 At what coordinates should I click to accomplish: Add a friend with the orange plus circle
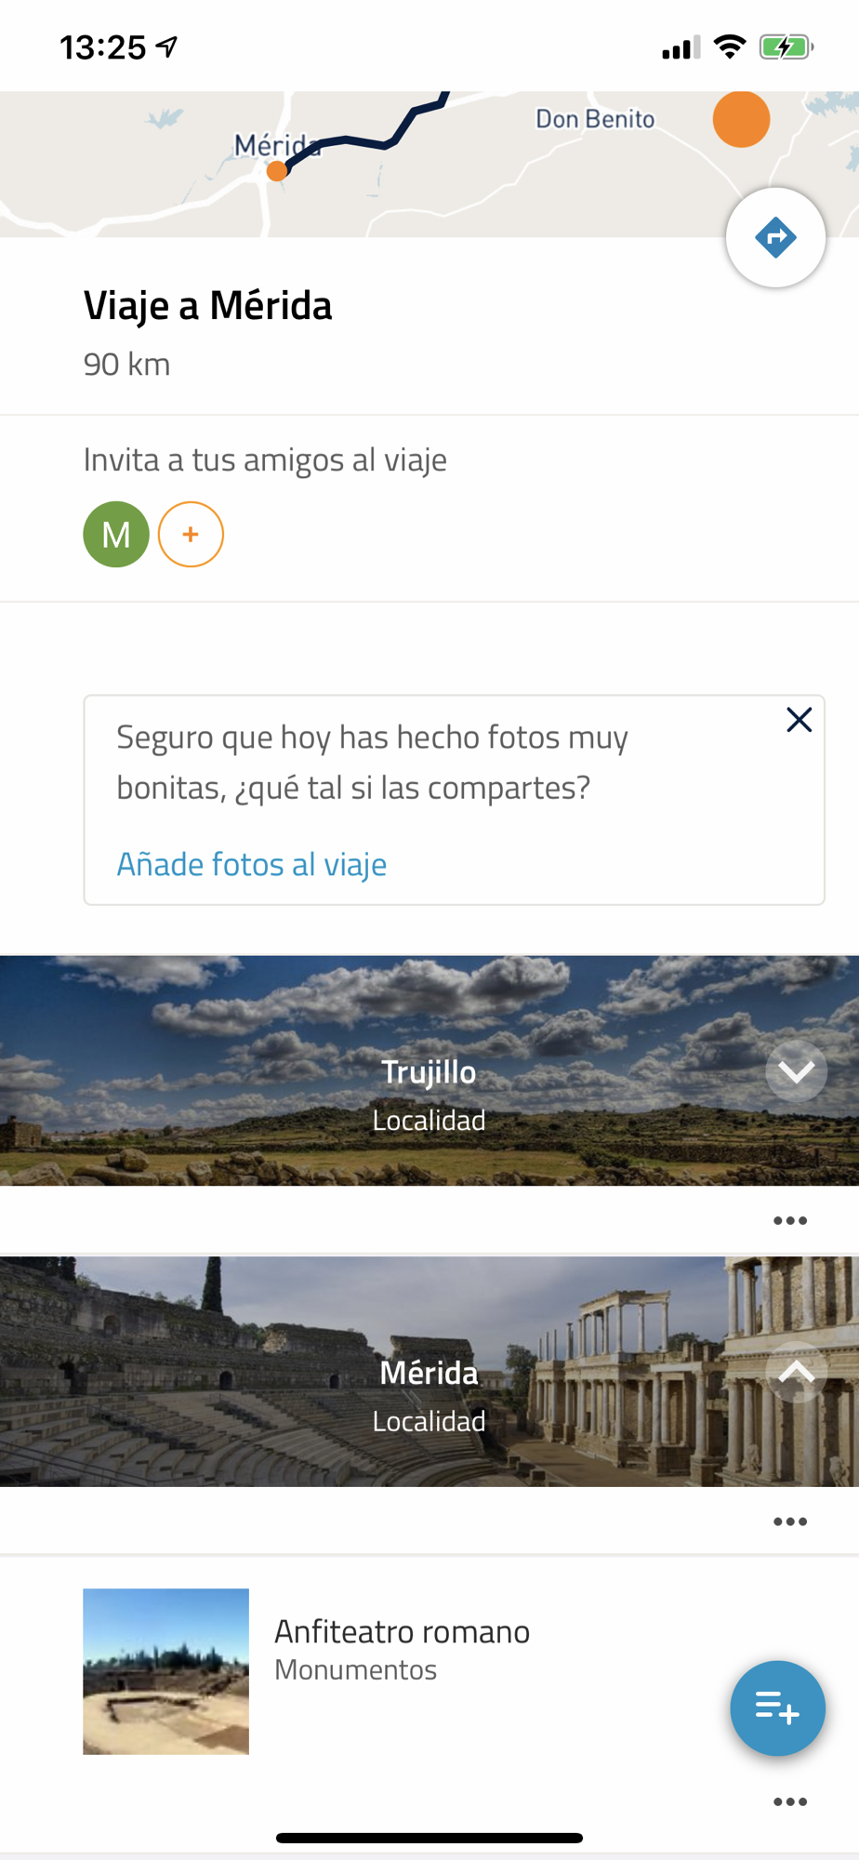pos(191,535)
